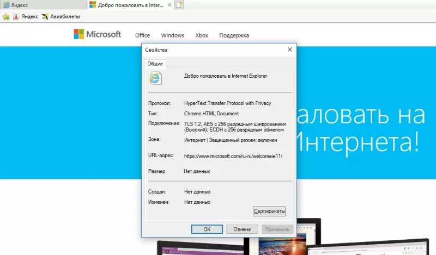The image size is (436, 255).
Task: Close the Добро пожаловать browser tab
Action: (169, 5)
